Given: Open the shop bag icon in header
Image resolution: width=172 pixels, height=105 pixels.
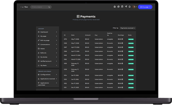Looking at the screenshot, I should point(122,7).
